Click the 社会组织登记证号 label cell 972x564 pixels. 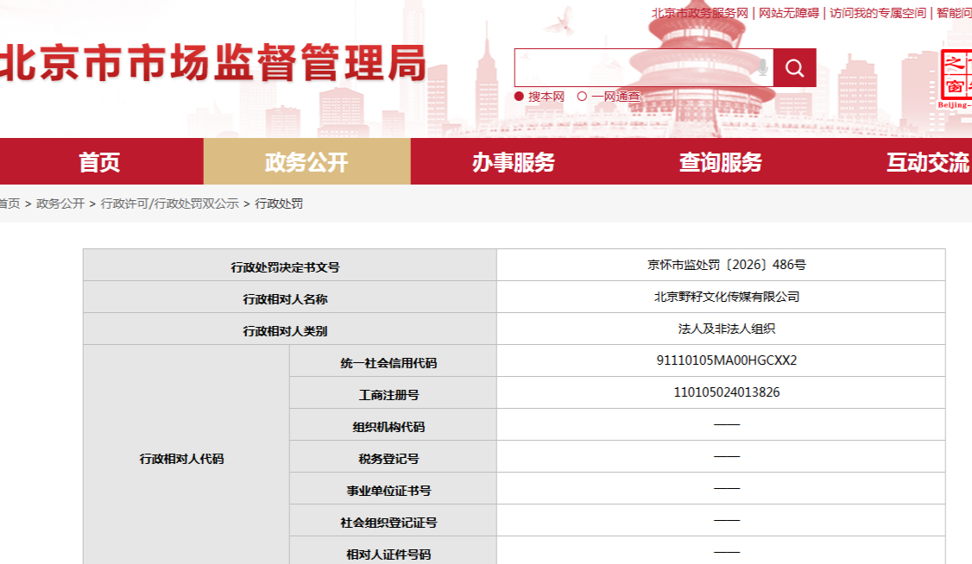(x=393, y=521)
